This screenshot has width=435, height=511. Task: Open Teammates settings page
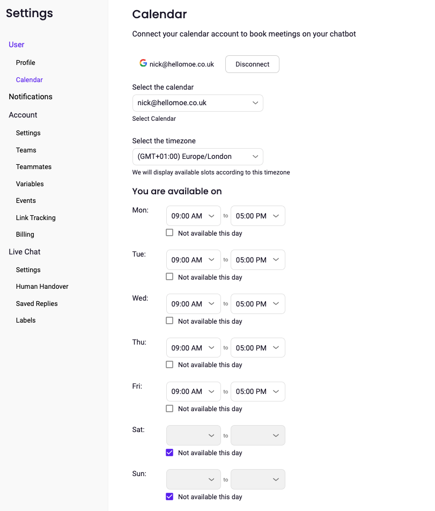(34, 167)
